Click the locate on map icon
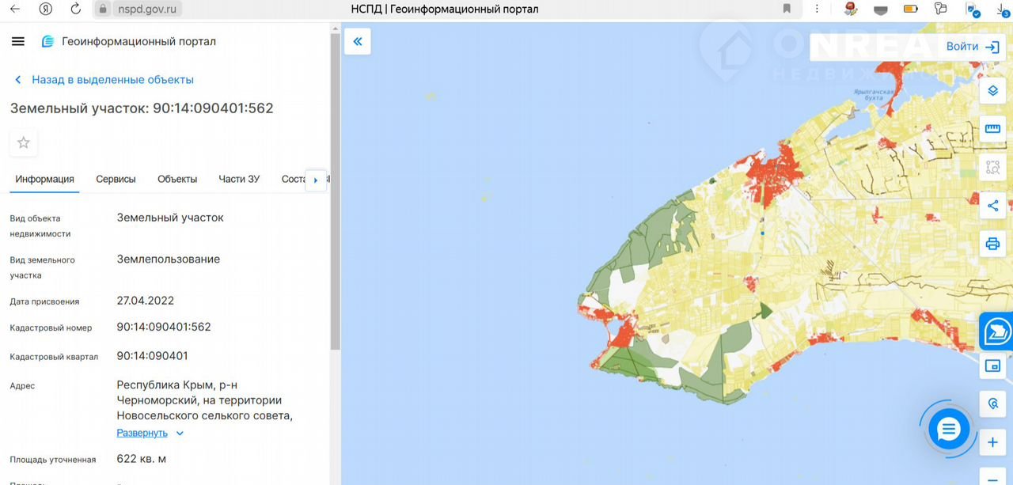The height and width of the screenshot is (485, 1013). 992,404
